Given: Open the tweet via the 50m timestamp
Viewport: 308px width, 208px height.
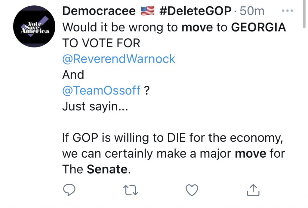Looking at the screenshot, I should click(x=252, y=11).
